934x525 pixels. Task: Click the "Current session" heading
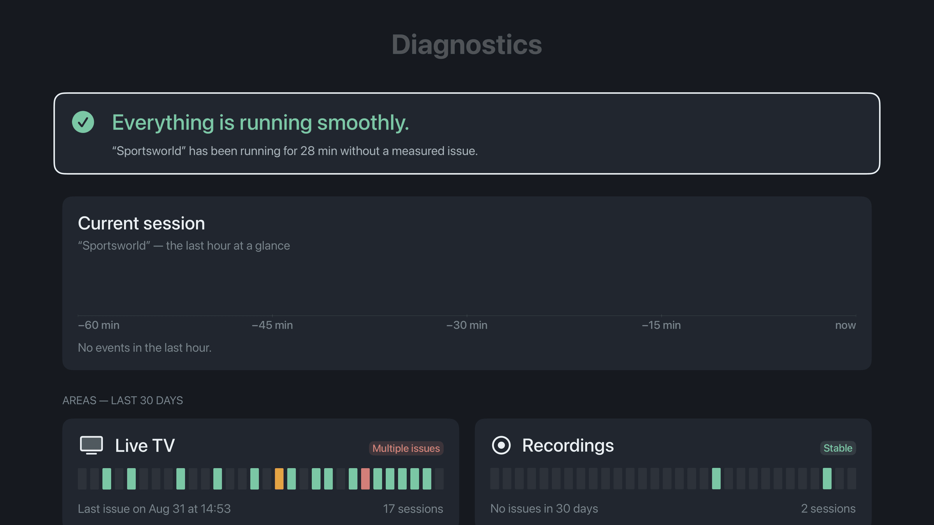(141, 224)
